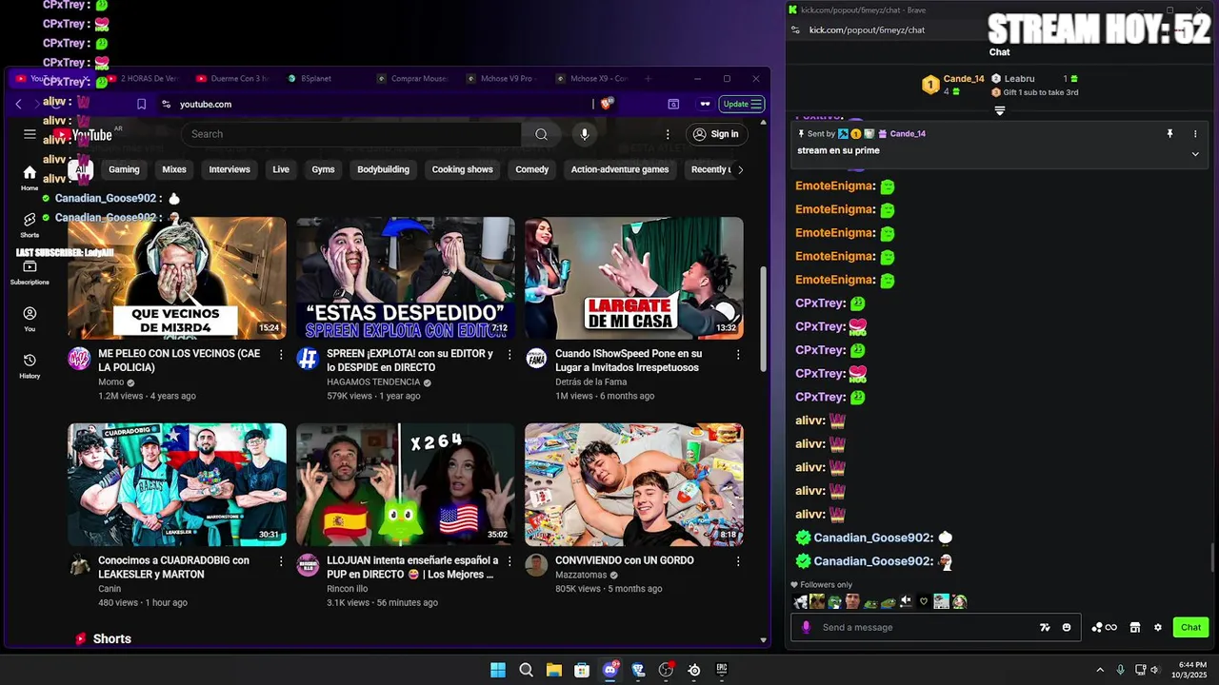The height and width of the screenshot is (685, 1219).
Task: Open YouTube settings three-dot menu beside Sign in
Action: tap(668, 134)
